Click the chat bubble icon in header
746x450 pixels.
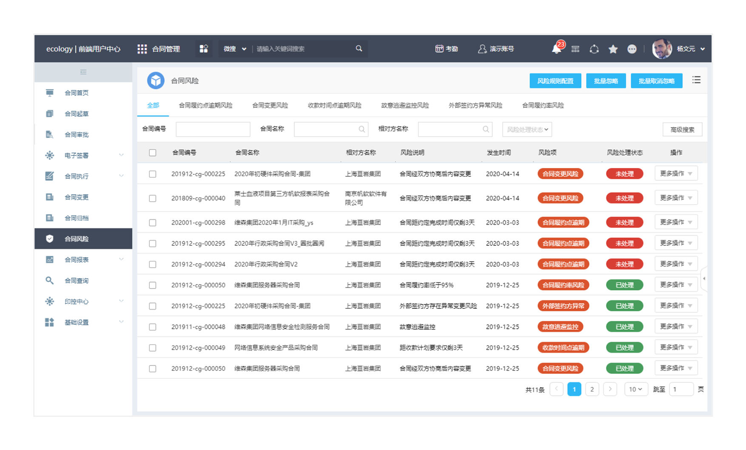point(632,49)
